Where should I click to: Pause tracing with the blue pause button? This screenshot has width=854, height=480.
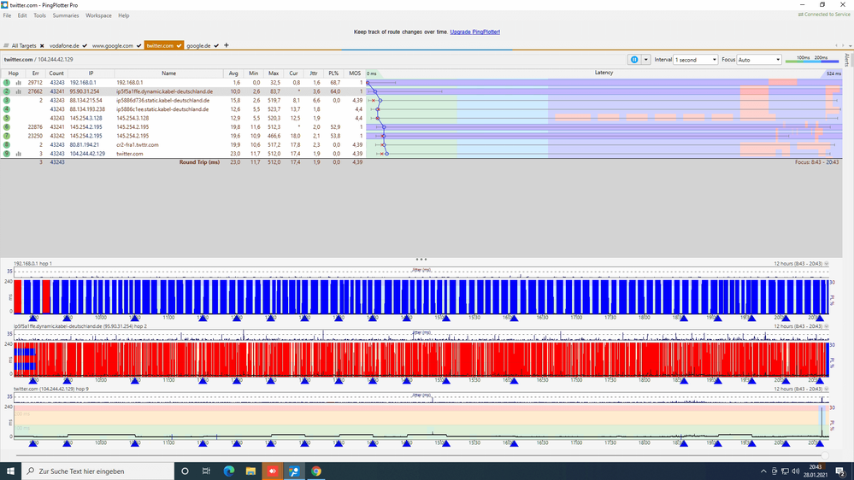tap(634, 60)
